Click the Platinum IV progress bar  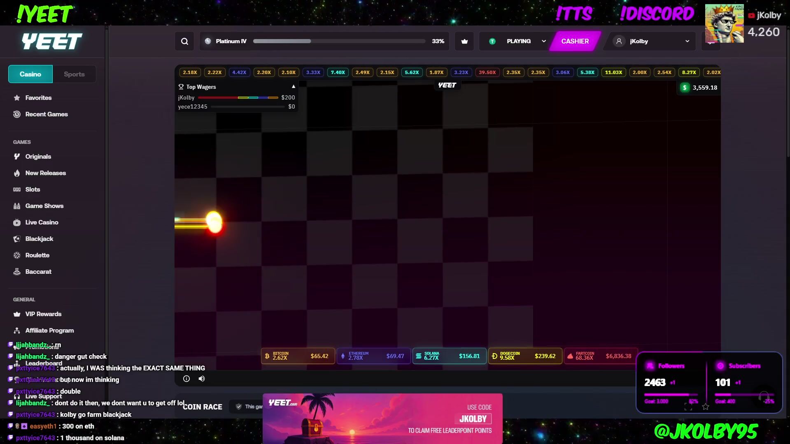[339, 41]
